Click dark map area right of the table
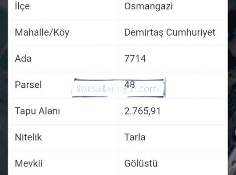The image size is (236, 175). tap(232, 87)
